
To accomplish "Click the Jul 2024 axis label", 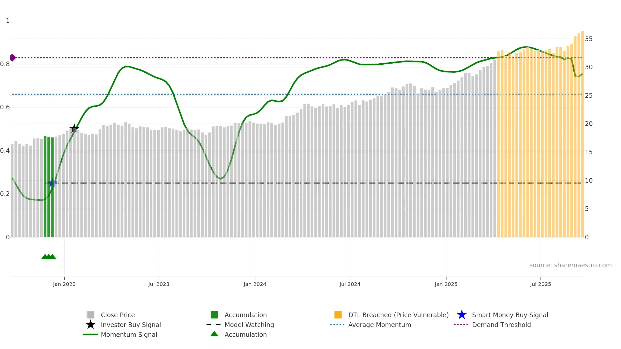I will coord(350,284).
